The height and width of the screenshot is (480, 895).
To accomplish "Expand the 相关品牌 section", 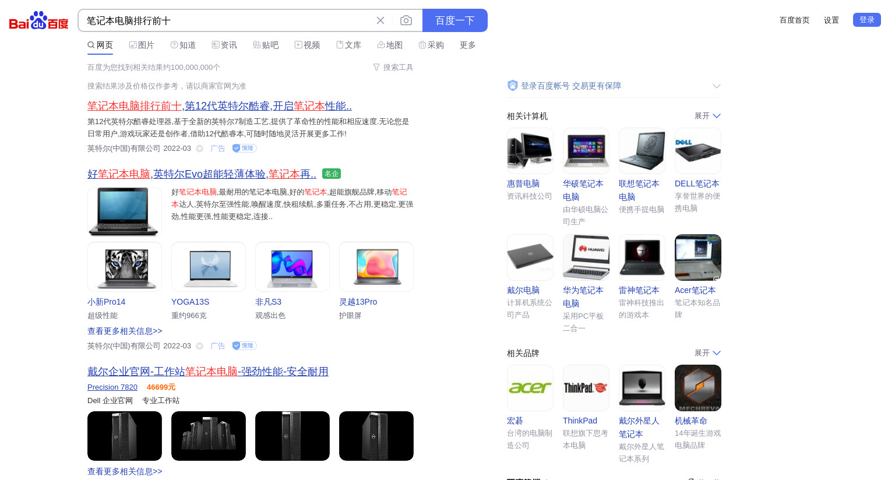I will coord(708,353).
